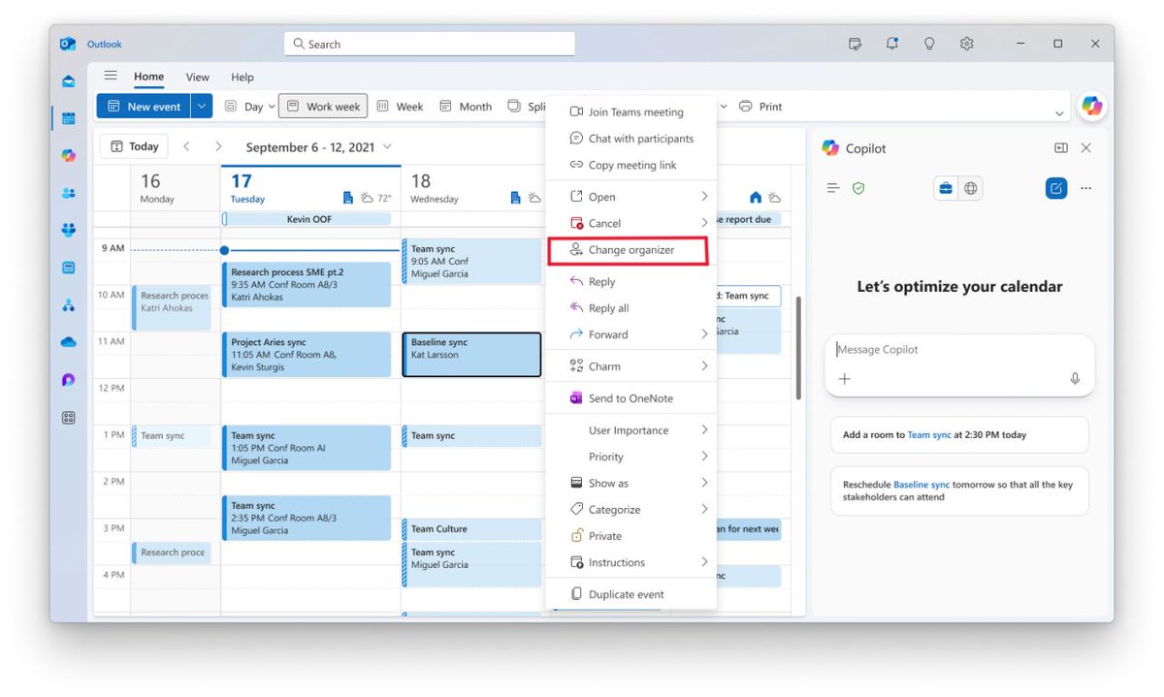This screenshot has width=1164, height=697.
Task: Choose Send to OneNote
Action: (x=631, y=398)
